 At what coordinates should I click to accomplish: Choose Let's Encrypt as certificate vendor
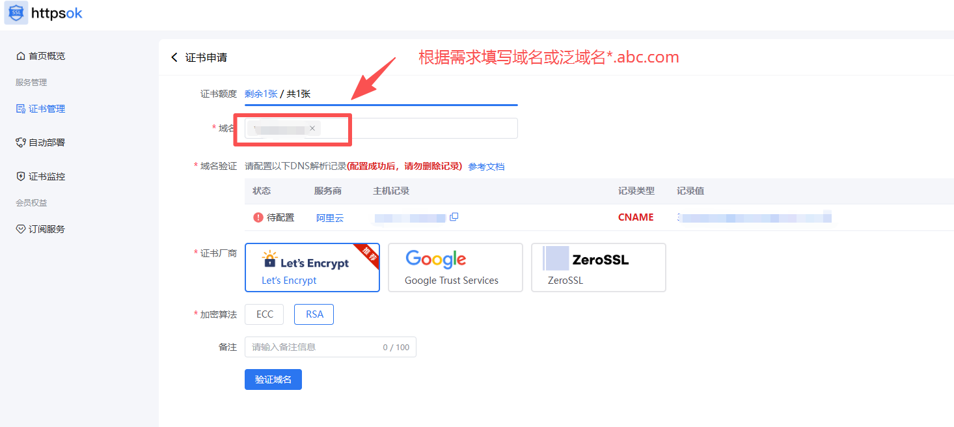click(312, 268)
